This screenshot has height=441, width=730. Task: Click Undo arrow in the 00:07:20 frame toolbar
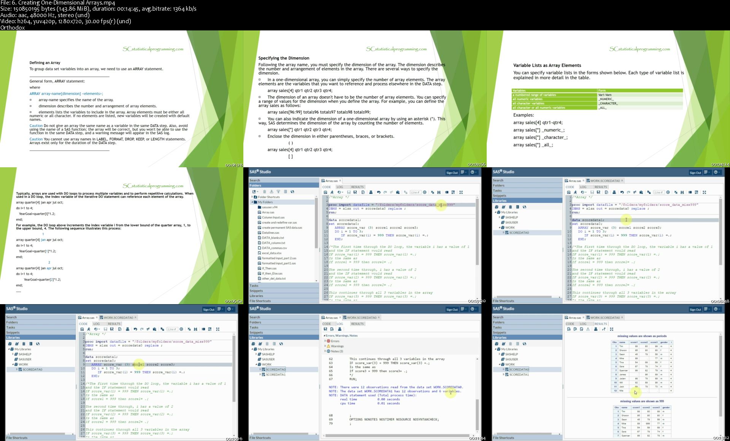click(378, 192)
